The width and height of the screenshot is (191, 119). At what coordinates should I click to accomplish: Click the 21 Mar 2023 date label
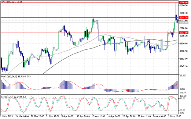coord(6,116)
